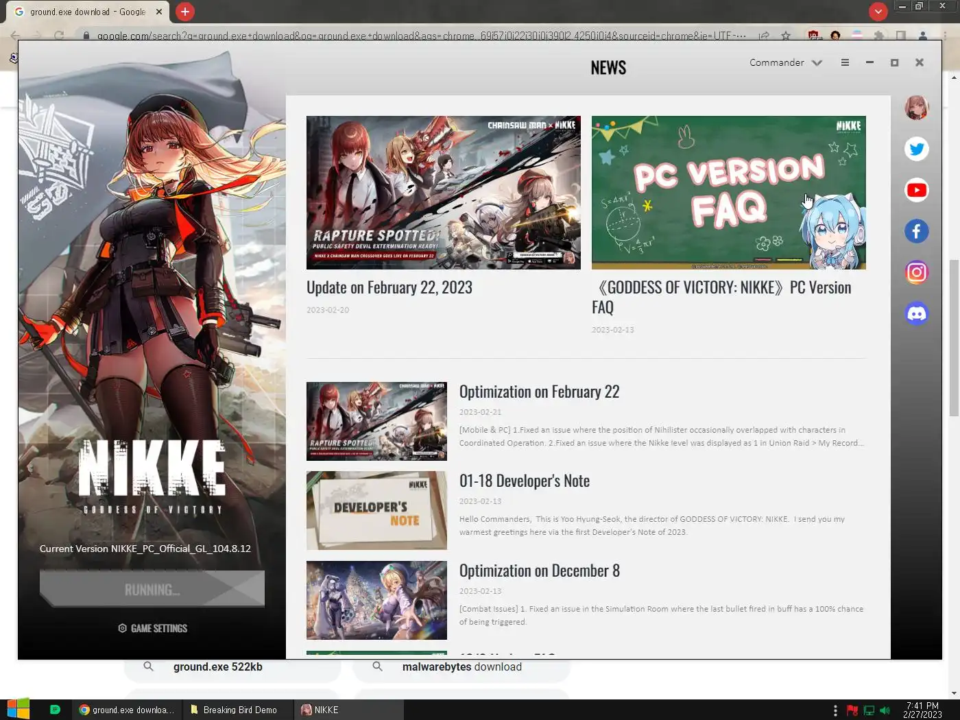Click the network tray icon

869,710
